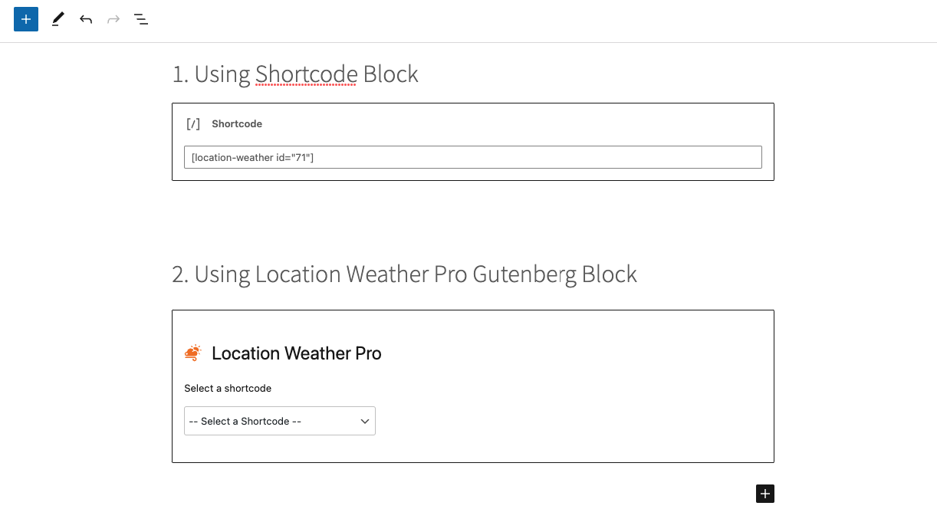Open the "-- Select a Shortcode --" dropdown
The image size is (937, 532).
279,421
